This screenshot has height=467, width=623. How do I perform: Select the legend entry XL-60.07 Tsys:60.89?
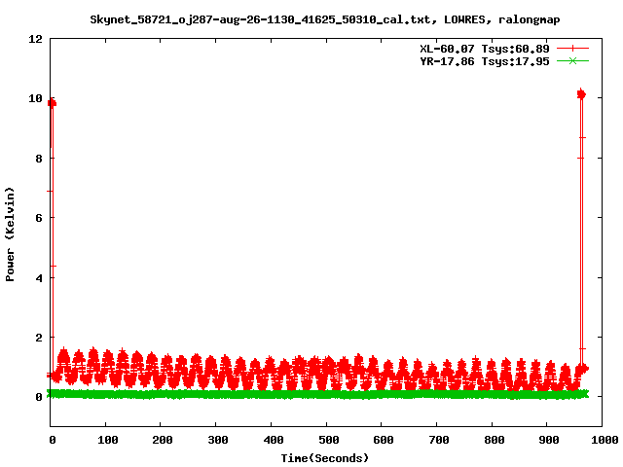(485, 49)
